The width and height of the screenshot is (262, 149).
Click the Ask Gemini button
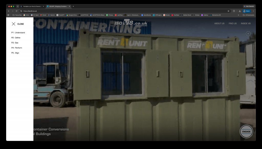[x=249, y=6]
